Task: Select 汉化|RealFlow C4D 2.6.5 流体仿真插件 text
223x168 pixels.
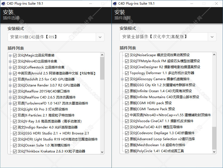Action: click(47, 97)
